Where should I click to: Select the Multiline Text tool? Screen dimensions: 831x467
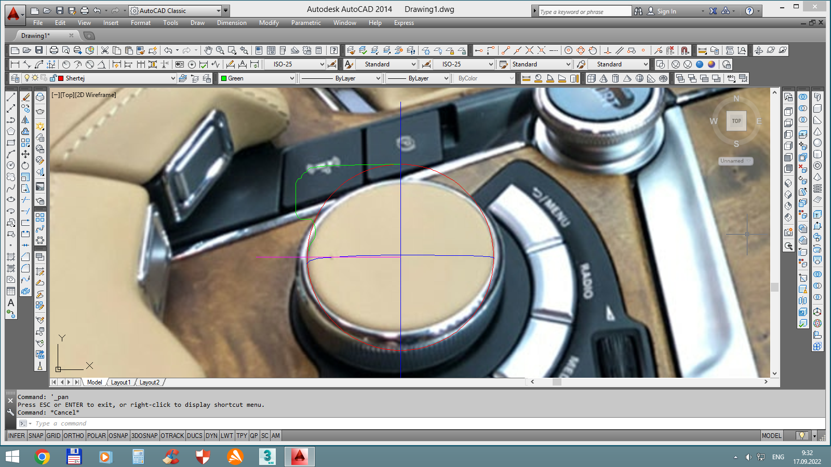click(10, 303)
